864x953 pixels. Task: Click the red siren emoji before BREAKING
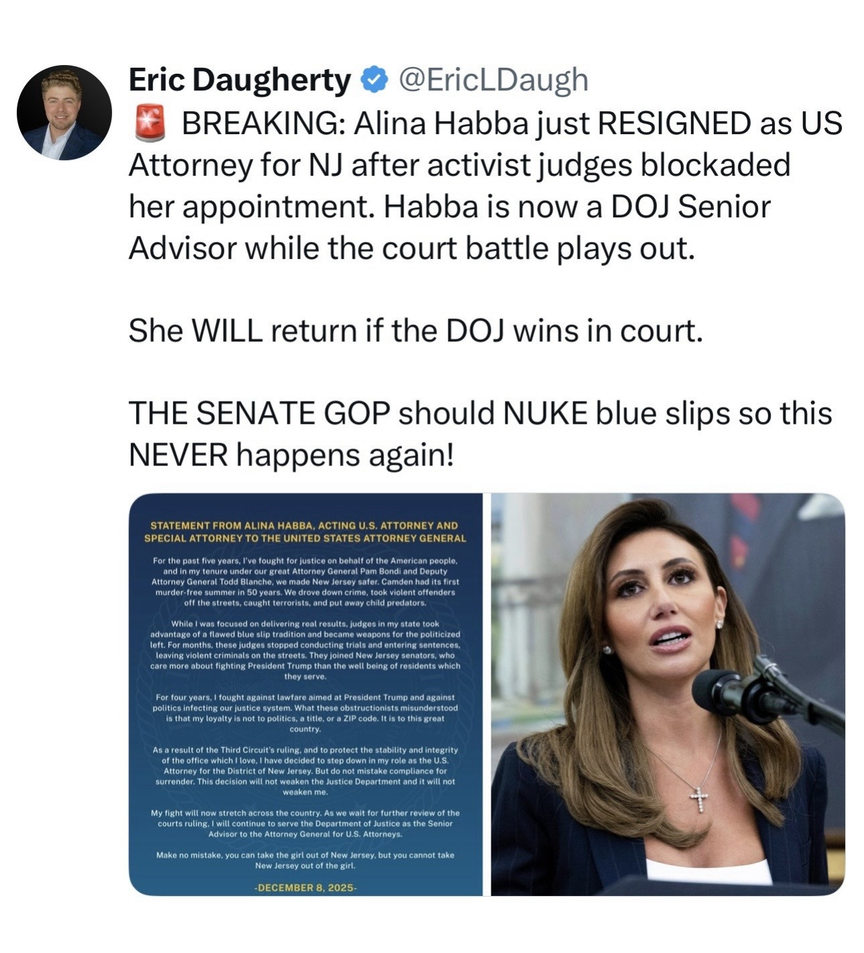(x=149, y=124)
